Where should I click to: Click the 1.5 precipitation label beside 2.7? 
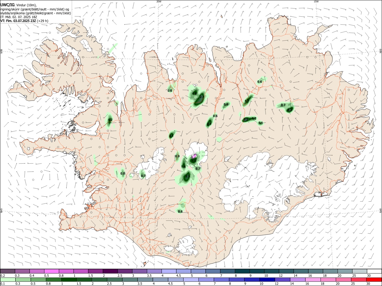[x=195, y=94]
